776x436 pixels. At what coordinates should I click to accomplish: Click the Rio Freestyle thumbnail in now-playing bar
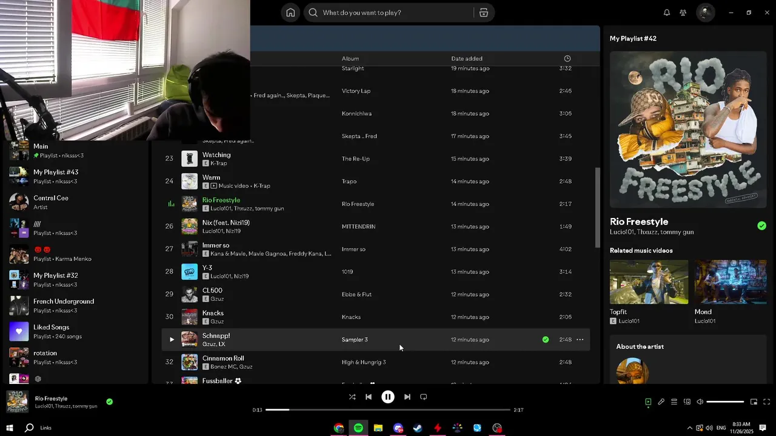click(x=17, y=401)
